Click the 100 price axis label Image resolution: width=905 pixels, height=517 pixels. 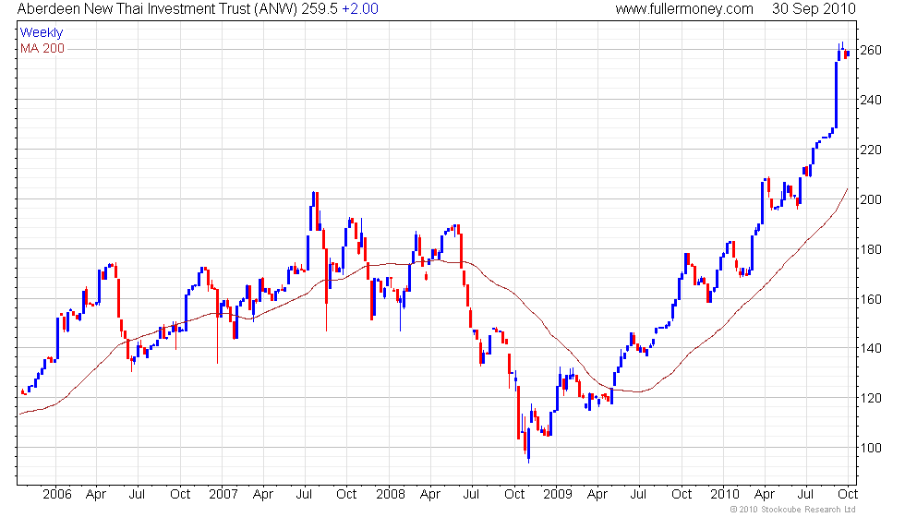pos(871,448)
